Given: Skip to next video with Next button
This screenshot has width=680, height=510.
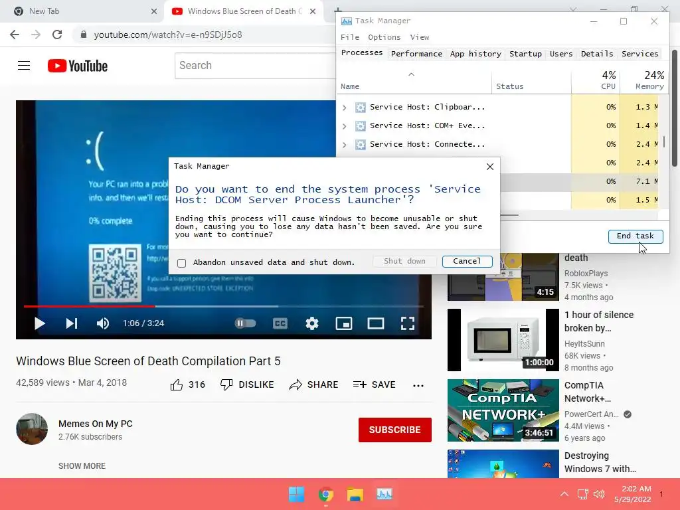Looking at the screenshot, I should tap(72, 323).
